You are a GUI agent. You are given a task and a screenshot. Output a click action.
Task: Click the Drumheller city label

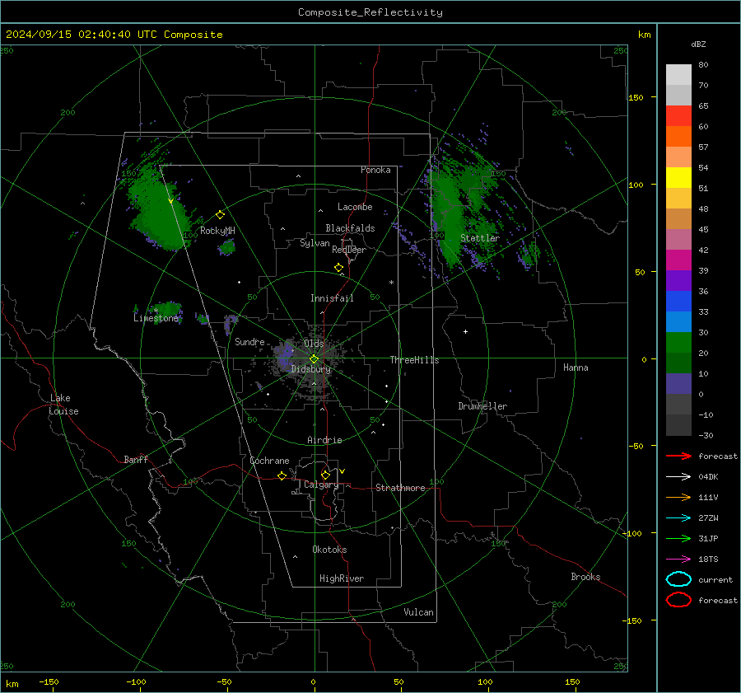click(x=482, y=406)
